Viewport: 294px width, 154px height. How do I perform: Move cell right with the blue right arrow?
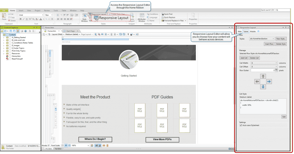click(269, 82)
